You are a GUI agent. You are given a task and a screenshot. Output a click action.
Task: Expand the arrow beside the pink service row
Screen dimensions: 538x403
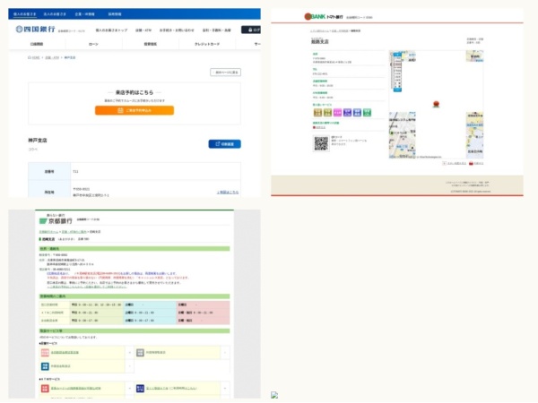(129, 353)
